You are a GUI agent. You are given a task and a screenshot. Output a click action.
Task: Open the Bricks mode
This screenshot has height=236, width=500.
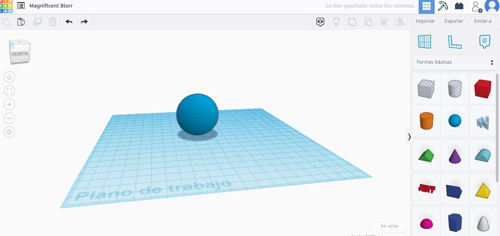[x=459, y=6]
